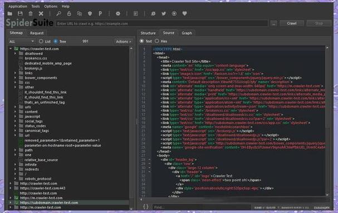Open the Tools menu
This screenshot has width=338, height=213.
pyautogui.click(x=36, y=7)
